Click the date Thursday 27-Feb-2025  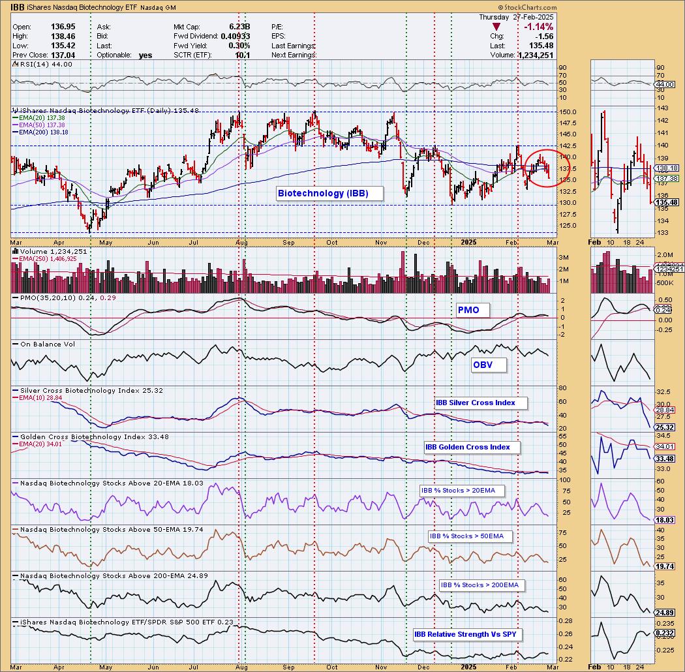click(516, 17)
